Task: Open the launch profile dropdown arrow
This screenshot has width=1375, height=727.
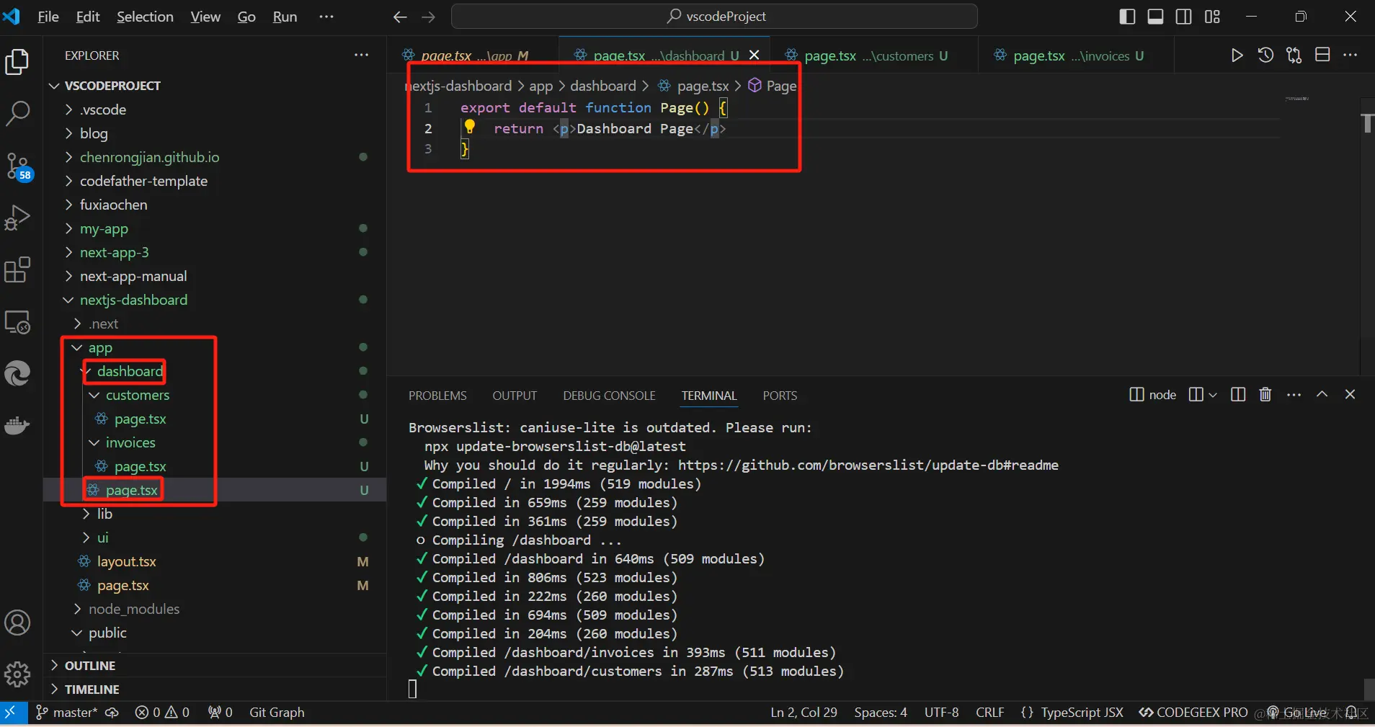Action: tap(1214, 395)
